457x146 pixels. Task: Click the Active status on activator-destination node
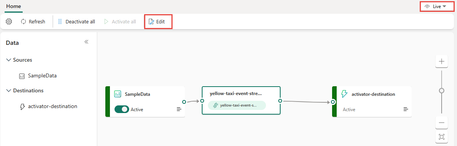tap(349, 110)
